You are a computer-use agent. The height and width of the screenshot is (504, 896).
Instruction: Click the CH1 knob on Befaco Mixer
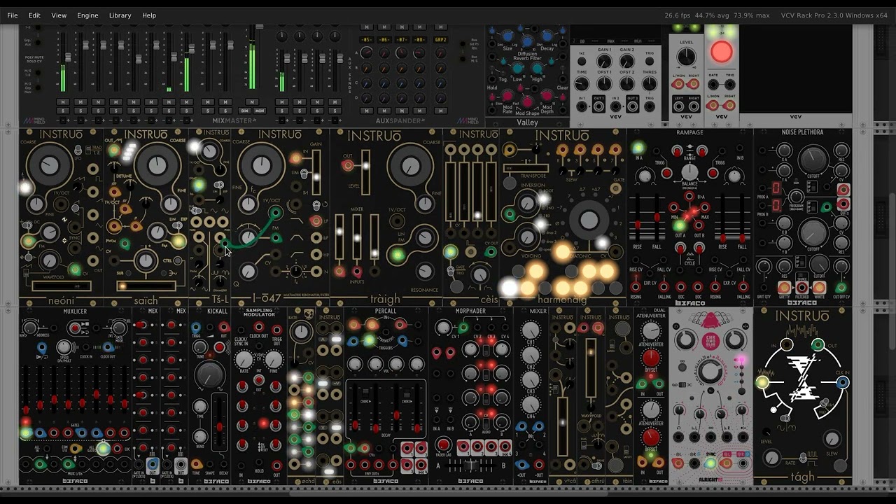coord(531,331)
